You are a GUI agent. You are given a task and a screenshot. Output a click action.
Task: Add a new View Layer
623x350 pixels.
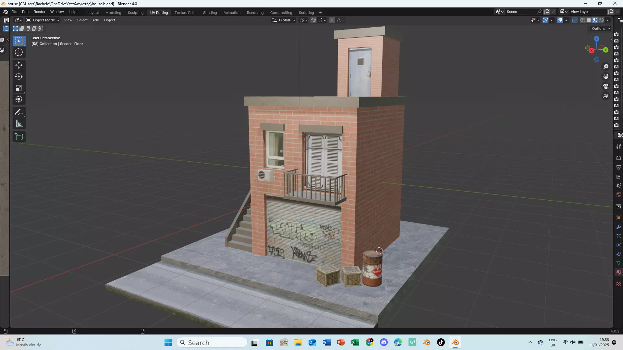(611, 12)
